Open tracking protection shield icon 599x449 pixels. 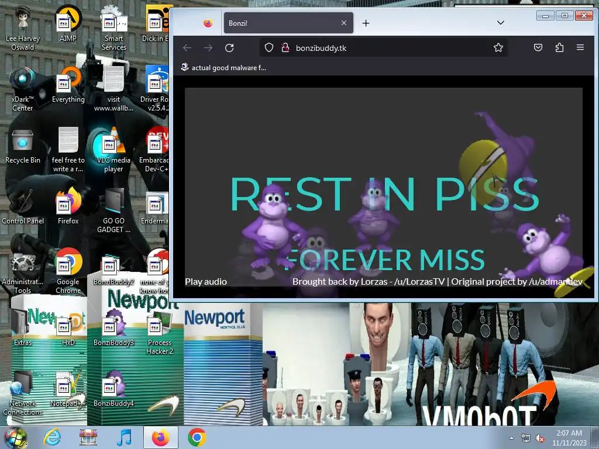coord(269,48)
